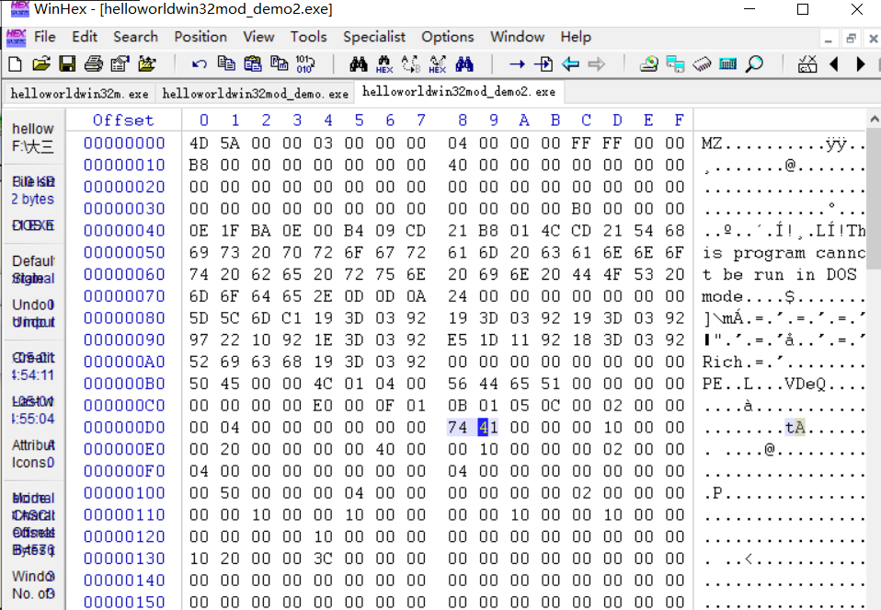881x610 pixels.
Task: Copy block using the copy icon
Action: [226, 63]
